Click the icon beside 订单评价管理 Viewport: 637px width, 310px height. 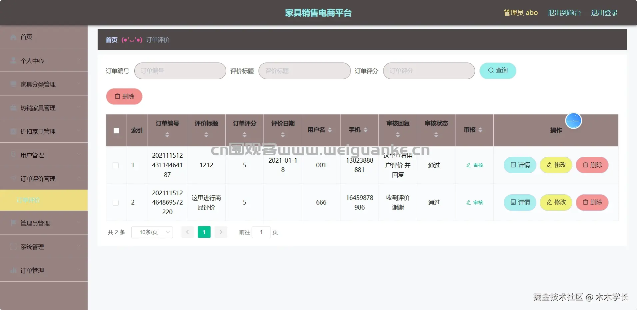click(x=13, y=179)
